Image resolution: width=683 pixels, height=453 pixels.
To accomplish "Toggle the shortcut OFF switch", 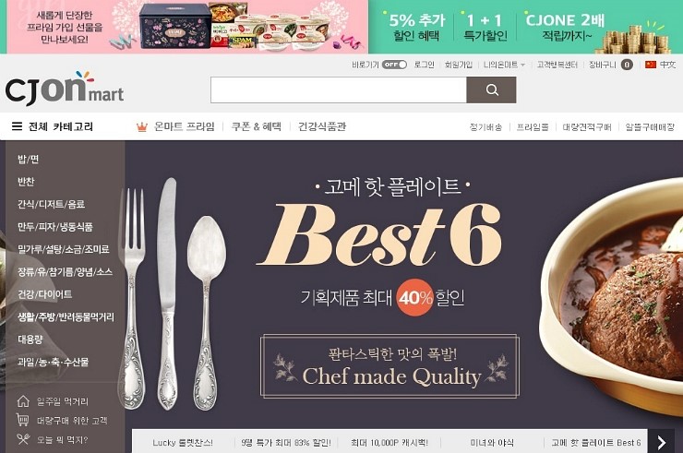I will coord(394,65).
